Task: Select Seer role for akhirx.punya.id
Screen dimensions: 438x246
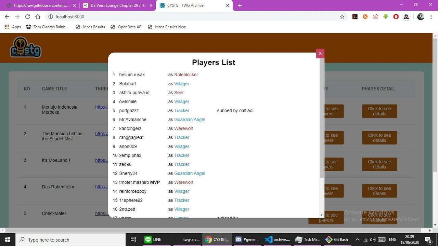Action: pos(179,93)
